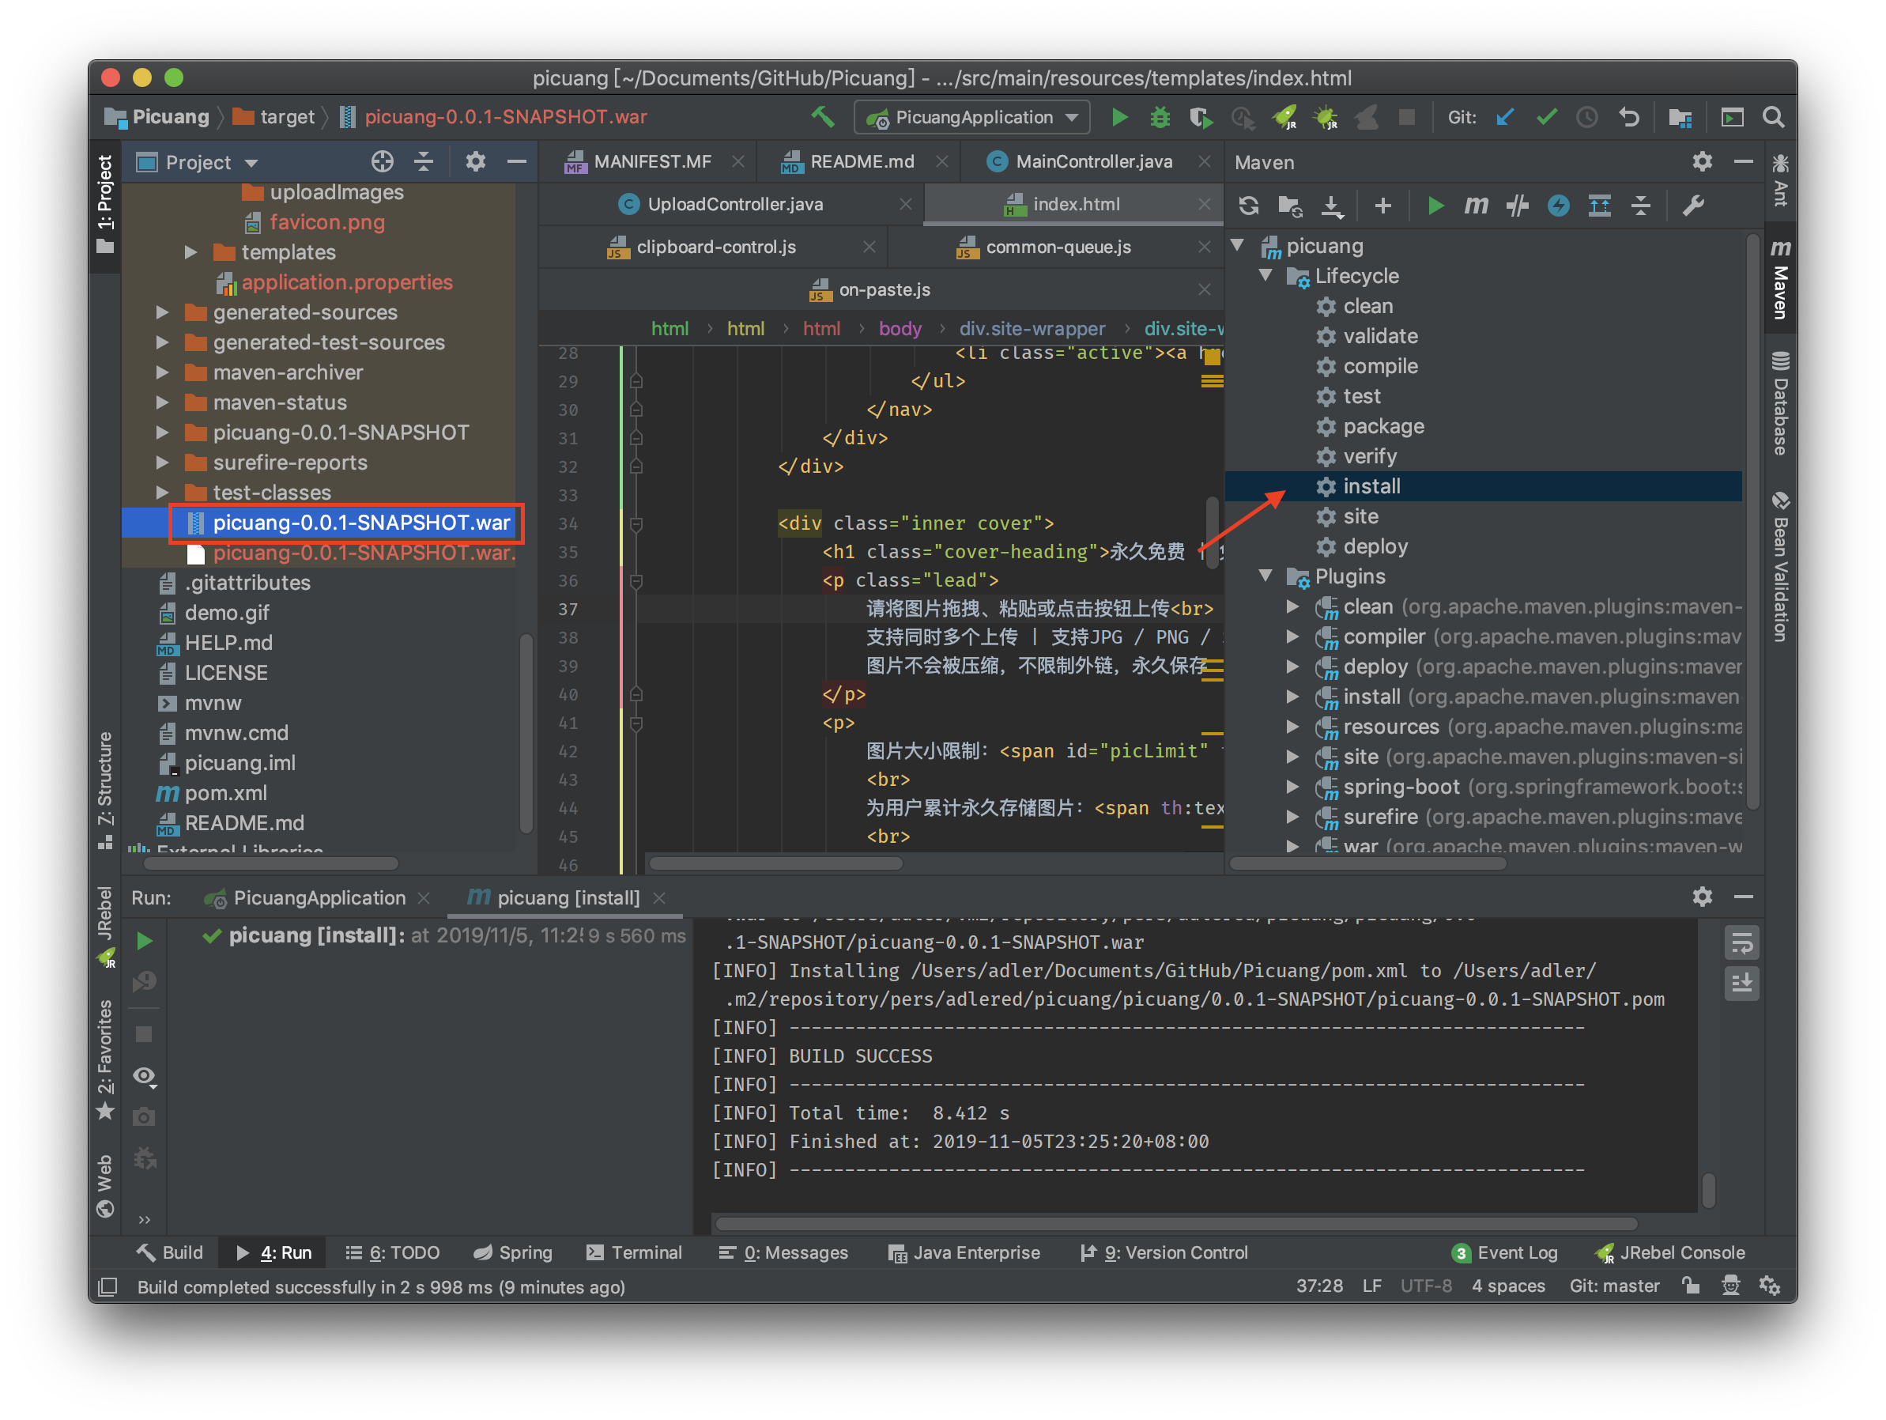Image resolution: width=1886 pixels, height=1420 pixels.
Task: Click Maven panel horizontal scrollbar
Action: point(1367,863)
